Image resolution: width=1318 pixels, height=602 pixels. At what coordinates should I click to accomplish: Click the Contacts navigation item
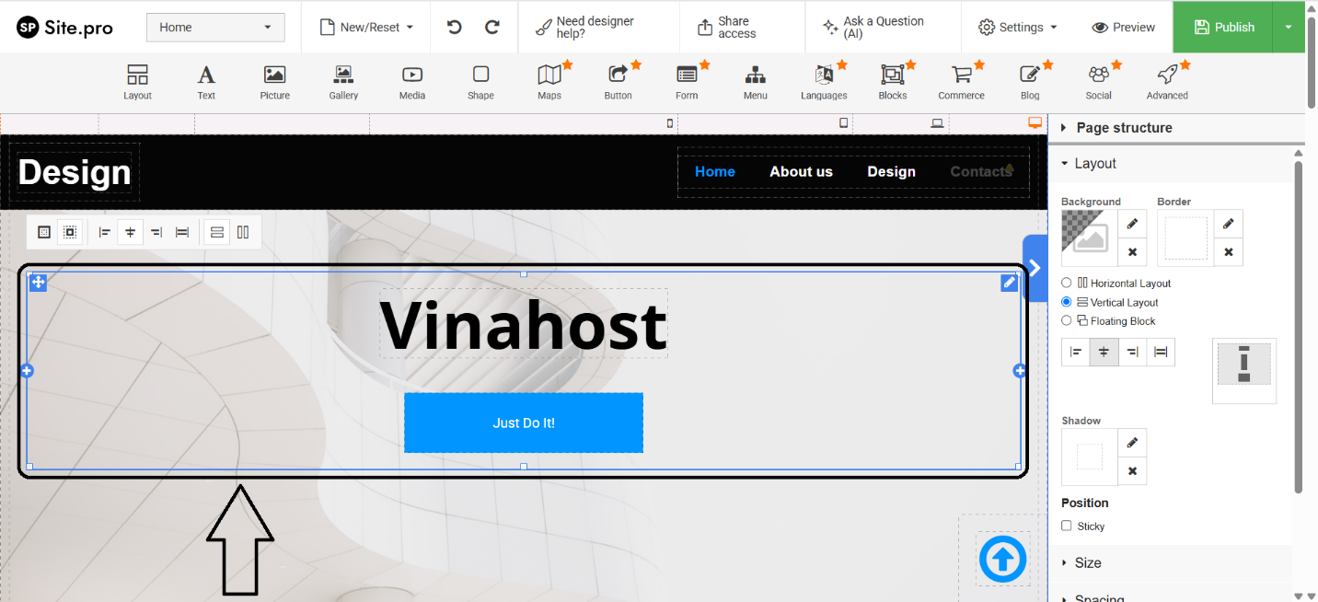(980, 171)
